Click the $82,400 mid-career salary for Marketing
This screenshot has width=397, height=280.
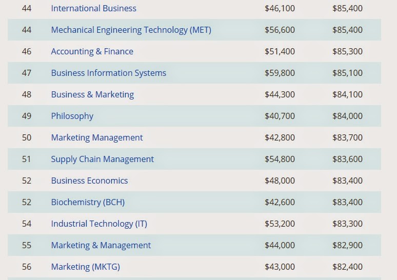pos(347,267)
